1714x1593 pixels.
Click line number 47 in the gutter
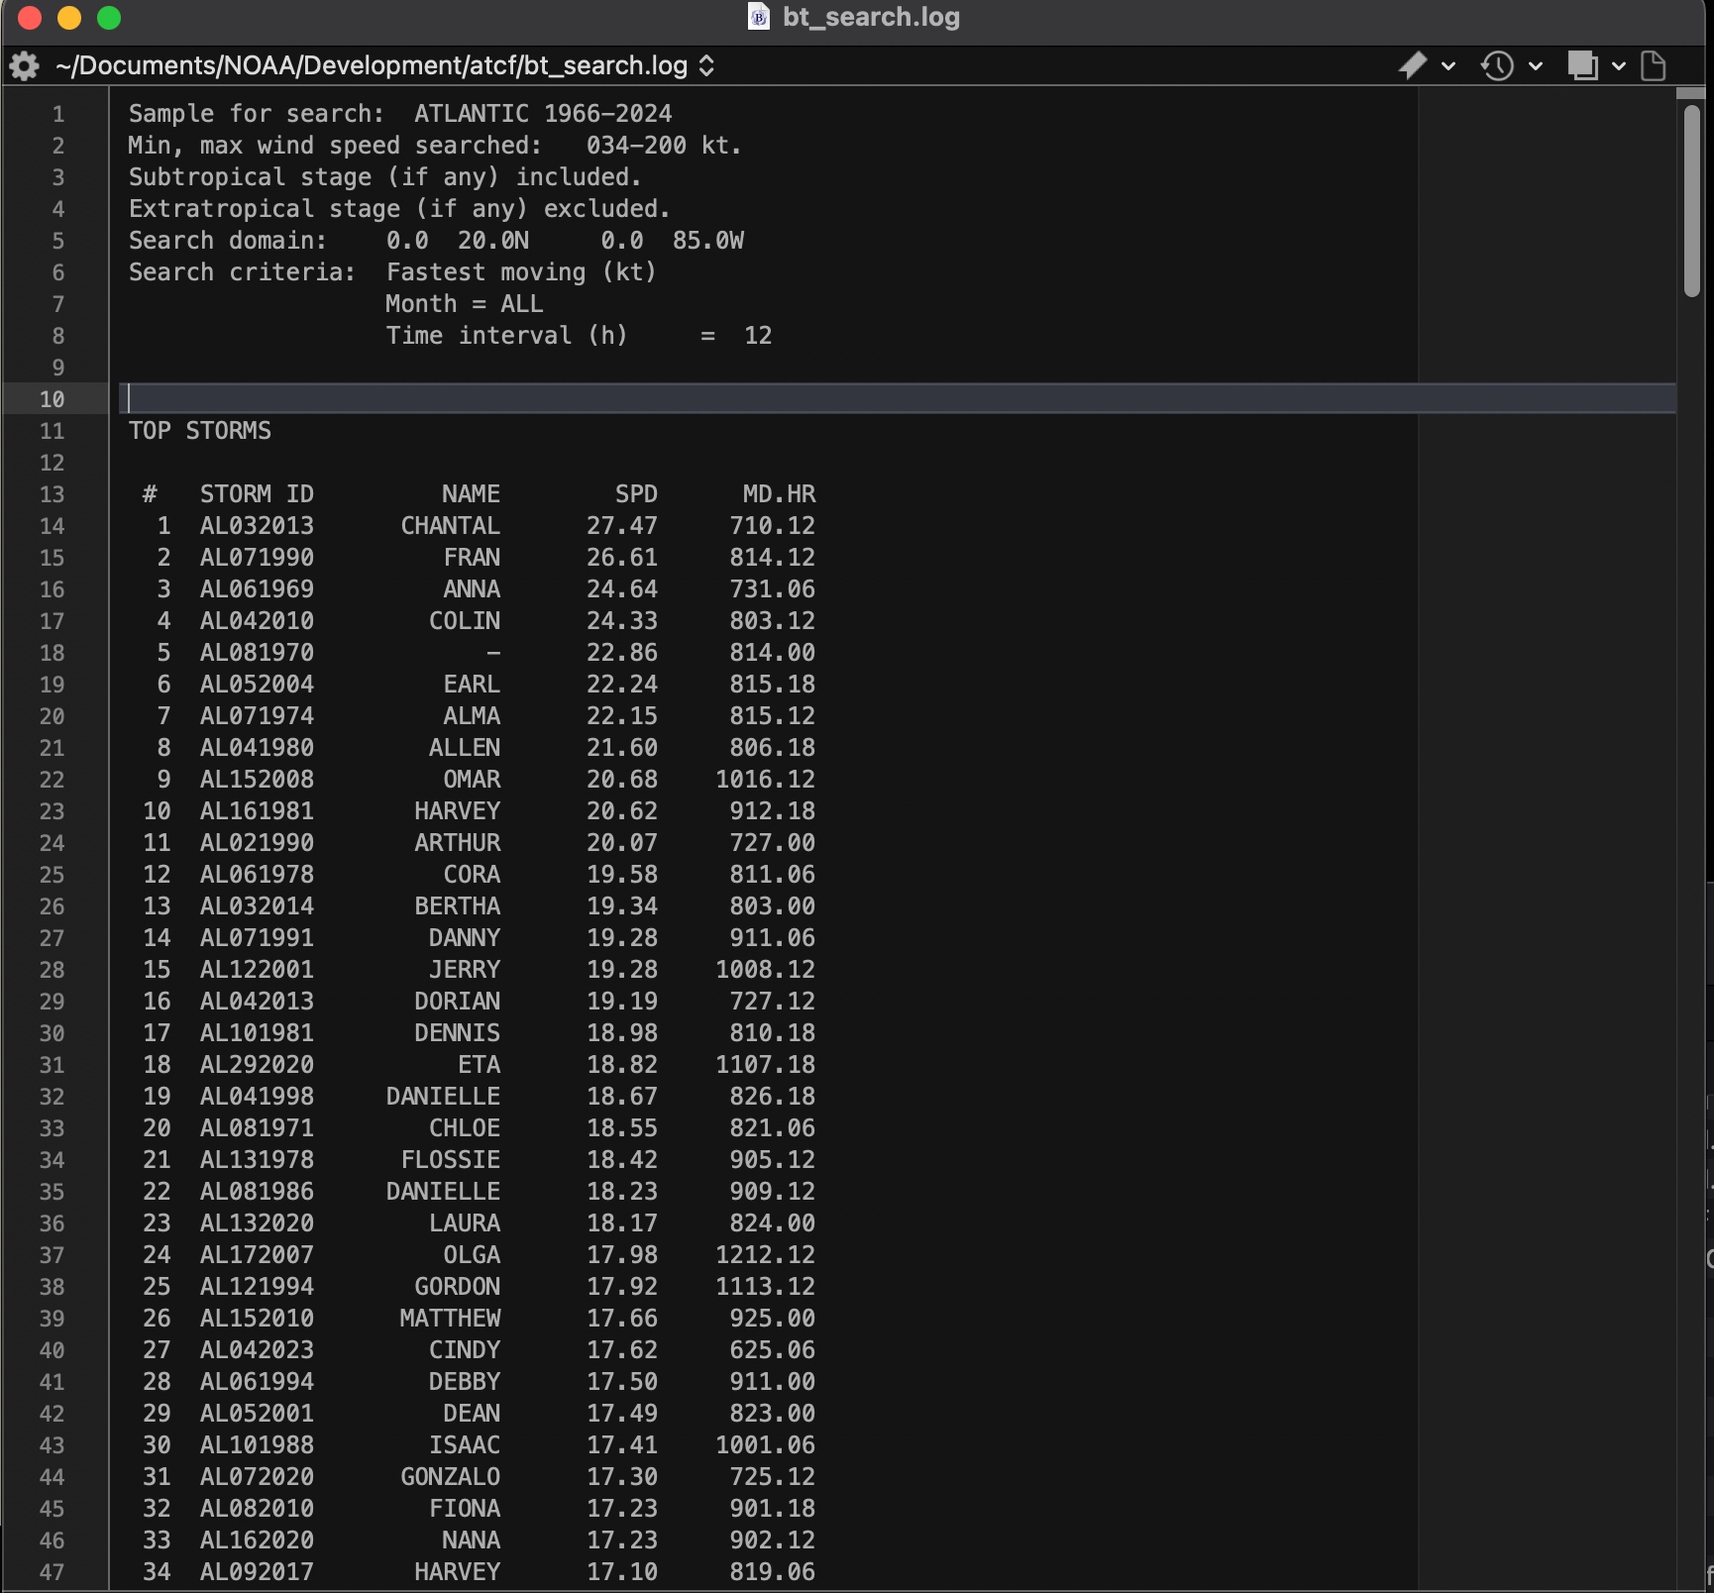[x=52, y=1572]
